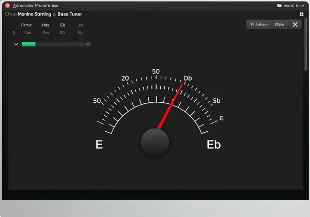Image resolution: width=310 pixels, height=217 pixels.
Task: Click the vertical scrollbar on the right
Action: coord(306,44)
